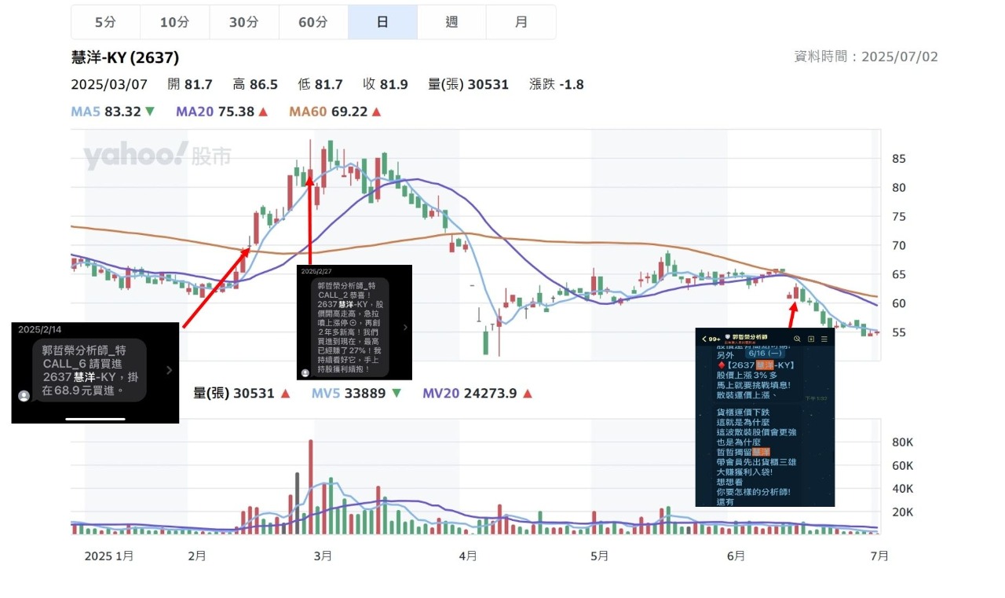Click the home indicator bar under 2/14 message

95,418
